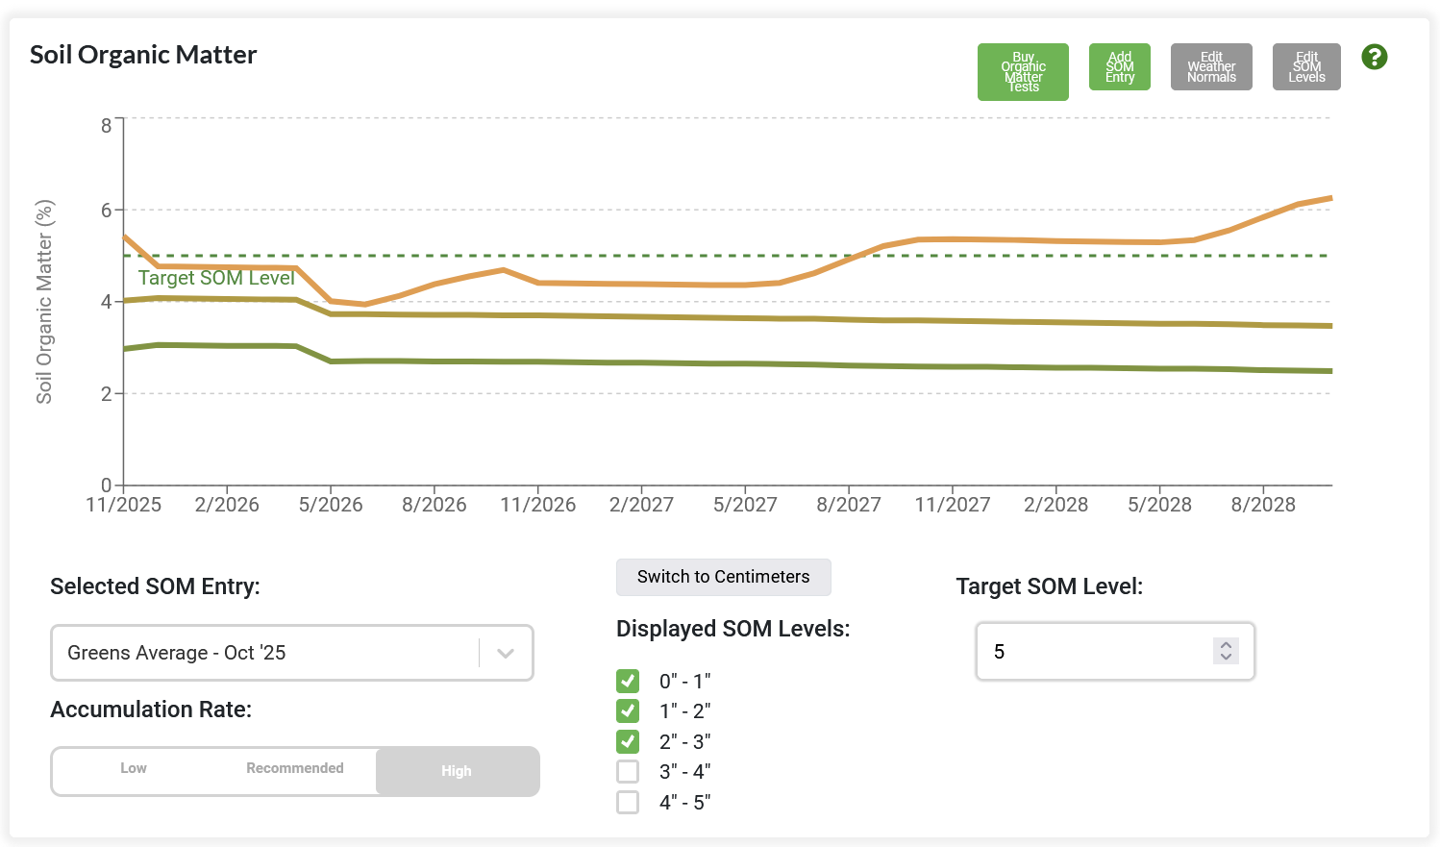Click the Target SOM Level stepper arrows
The image size is (1440, 847).
coord(1226,651)
